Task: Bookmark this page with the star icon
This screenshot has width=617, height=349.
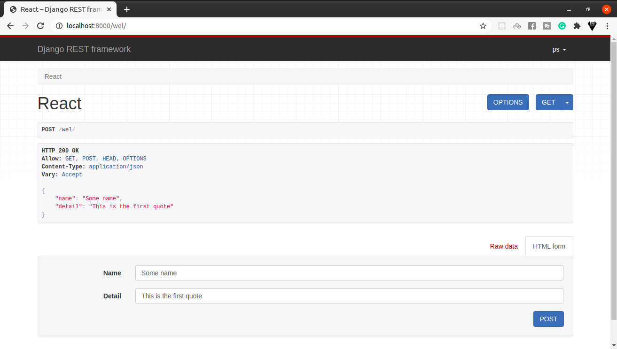Action: 483,26
